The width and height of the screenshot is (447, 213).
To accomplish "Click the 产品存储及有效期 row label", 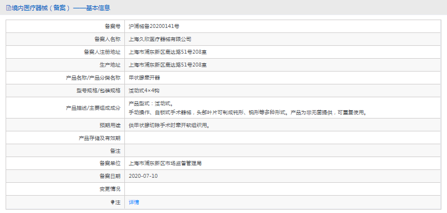I will tap(100, 138).
